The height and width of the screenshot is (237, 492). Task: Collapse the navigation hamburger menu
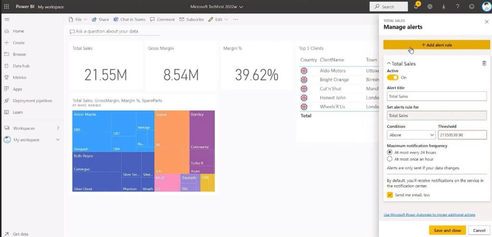click(7, 20)
